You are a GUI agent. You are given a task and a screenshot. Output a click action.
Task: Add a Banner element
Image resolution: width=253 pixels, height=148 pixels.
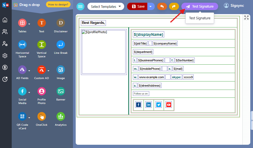[61, 91]
